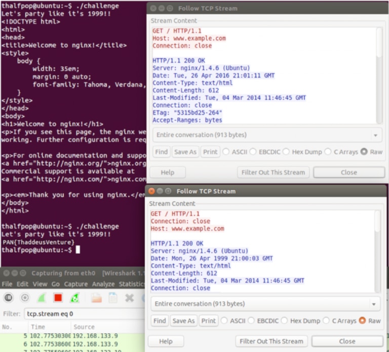
Task: Open the Wireshark Edit menu
Action: click(22, 284)
